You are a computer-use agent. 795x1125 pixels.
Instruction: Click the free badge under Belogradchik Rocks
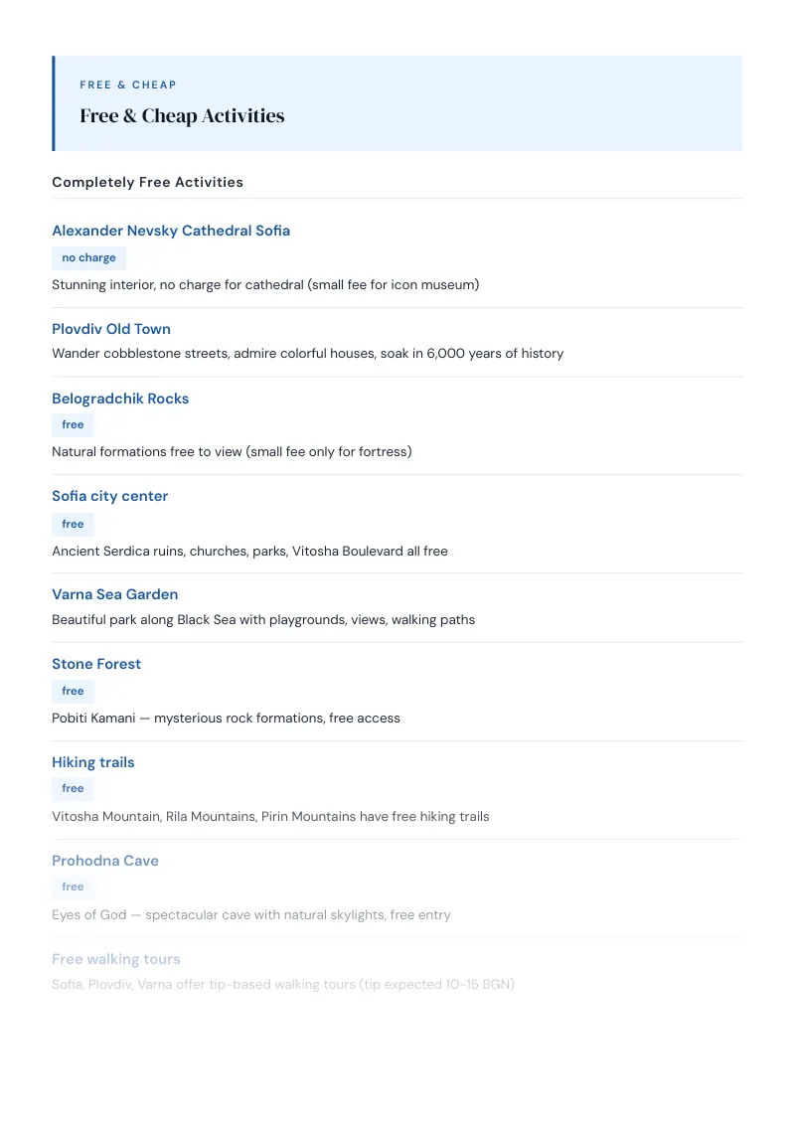click(x=73, y=424)
